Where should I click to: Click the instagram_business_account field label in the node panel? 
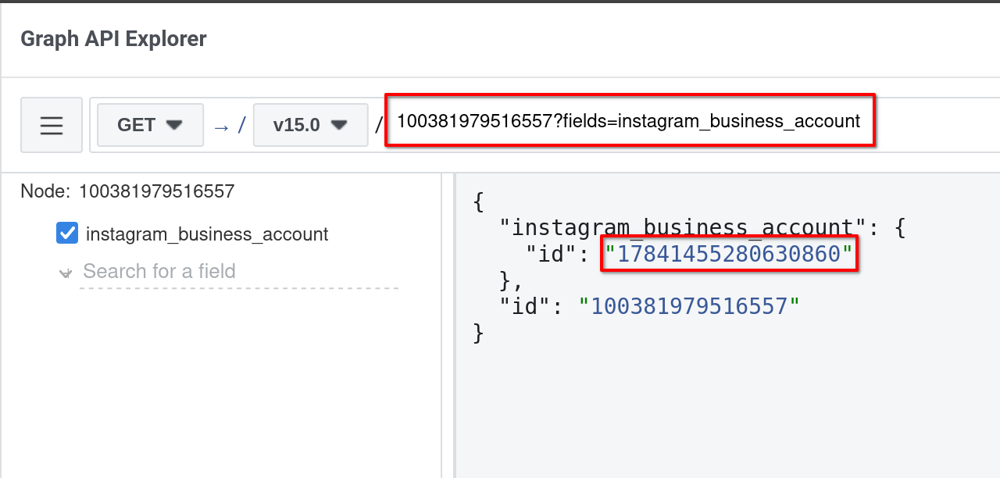(x=207, y=234)
